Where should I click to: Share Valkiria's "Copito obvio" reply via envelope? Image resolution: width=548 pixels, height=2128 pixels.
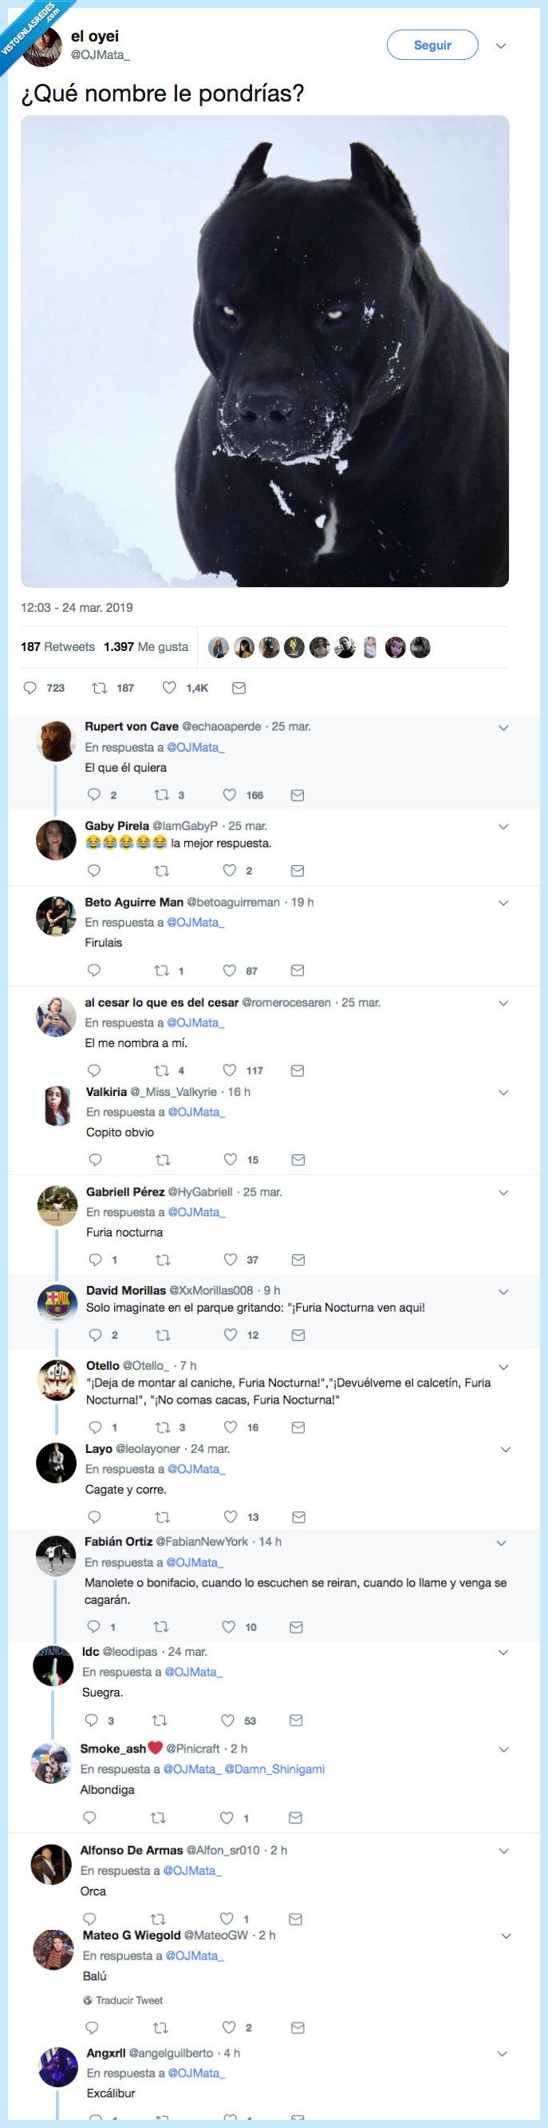pyautogui.click(x=299, y=1160)
